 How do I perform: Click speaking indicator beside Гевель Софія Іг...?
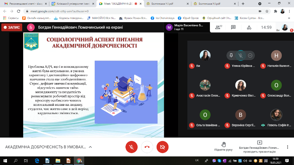(x=263, y=125)
